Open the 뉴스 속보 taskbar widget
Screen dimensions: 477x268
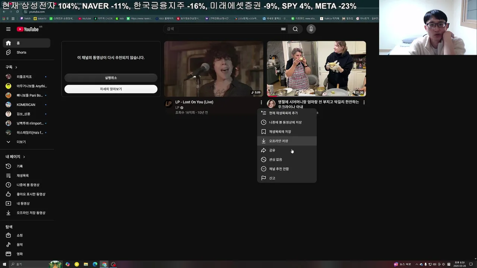(x=402, y=264)
